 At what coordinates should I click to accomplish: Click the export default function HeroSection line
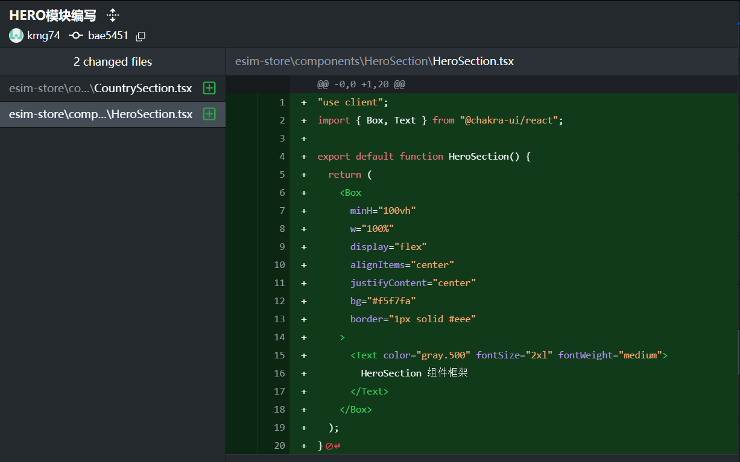tap(424, 157)
